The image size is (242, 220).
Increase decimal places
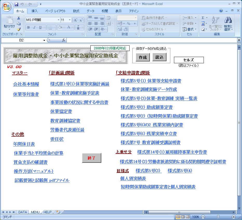pyautogui.click(x=120, y=29)
